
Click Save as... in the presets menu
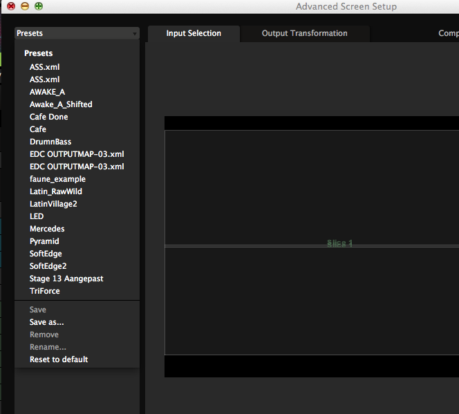[46, 322]
